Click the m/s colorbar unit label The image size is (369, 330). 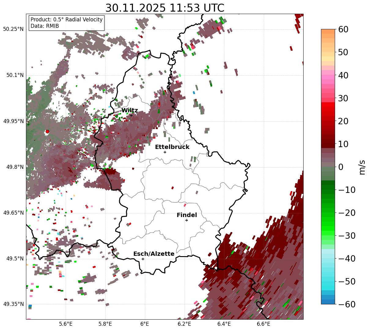click(x=362, y=167)
